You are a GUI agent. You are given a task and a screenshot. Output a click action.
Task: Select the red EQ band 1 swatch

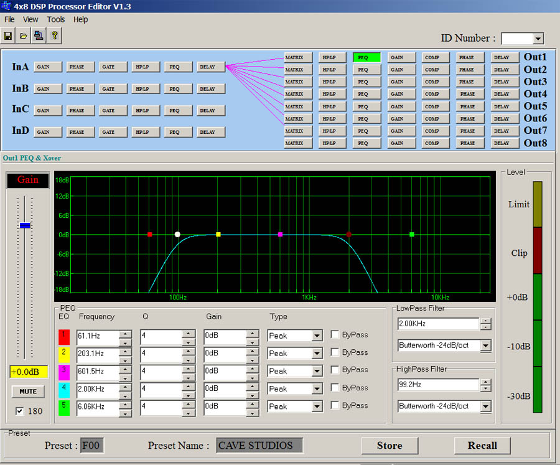coord(64,337)
